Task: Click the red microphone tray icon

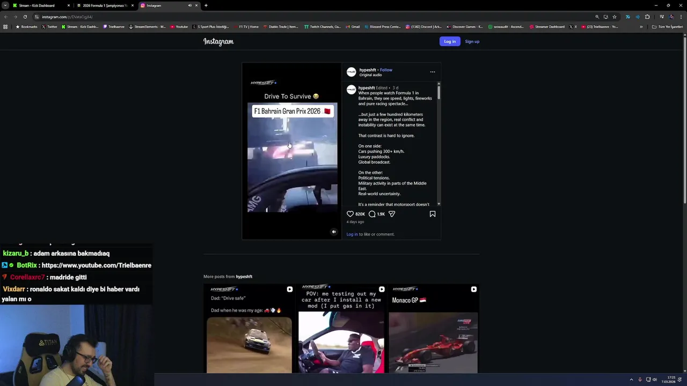Action: click(x=640, y=380)
